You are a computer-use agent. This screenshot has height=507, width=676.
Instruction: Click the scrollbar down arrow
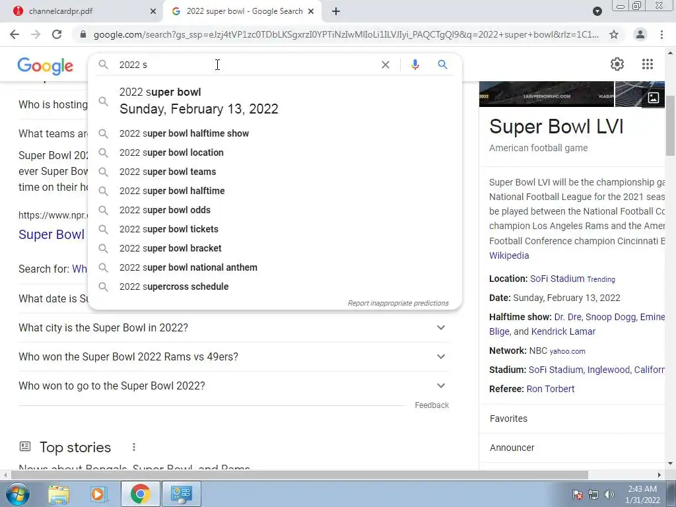[670, 463]
